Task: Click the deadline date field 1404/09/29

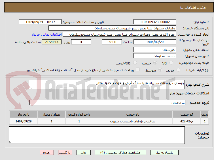Action: click(155, 42)
